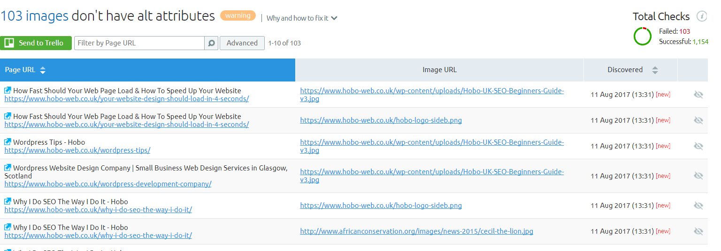
Task: Click the Total Checks info icon
Action: (x=702, y=16)
